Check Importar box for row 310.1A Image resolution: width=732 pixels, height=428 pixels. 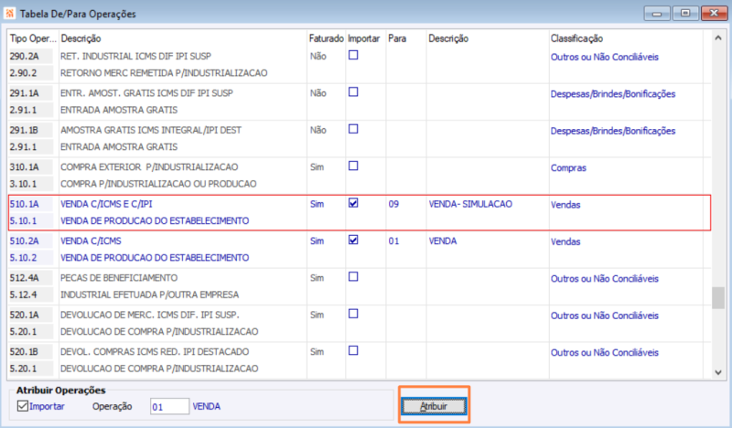click(353, 166)
